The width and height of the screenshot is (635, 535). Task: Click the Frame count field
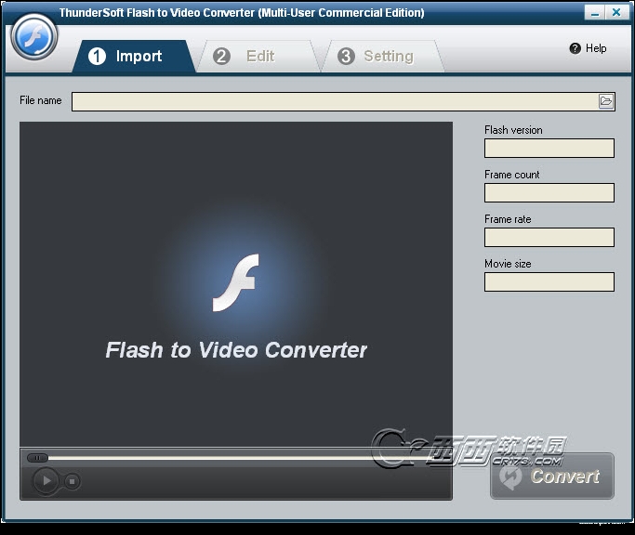[549, 192]
